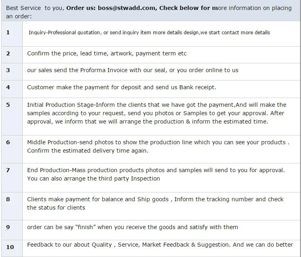This screenshot has width=301, height=257.
Task: Click the 'Middle Production-send photos' description
Action: click(x=158, y=146)
